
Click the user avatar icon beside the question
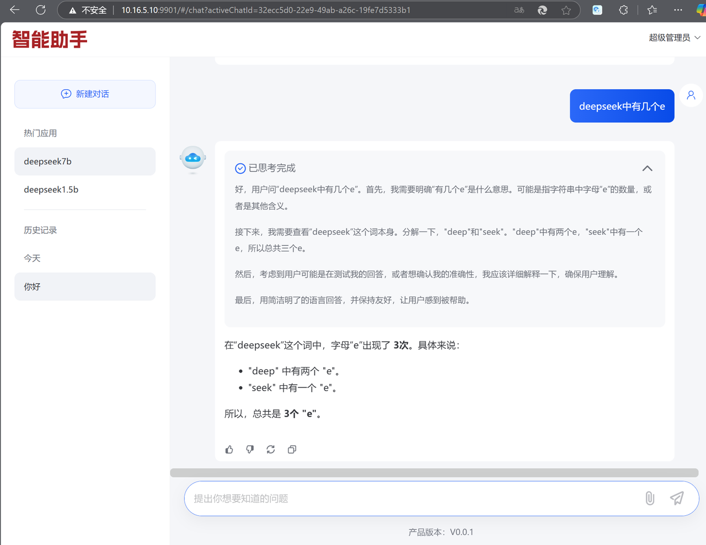pos(691,95)
